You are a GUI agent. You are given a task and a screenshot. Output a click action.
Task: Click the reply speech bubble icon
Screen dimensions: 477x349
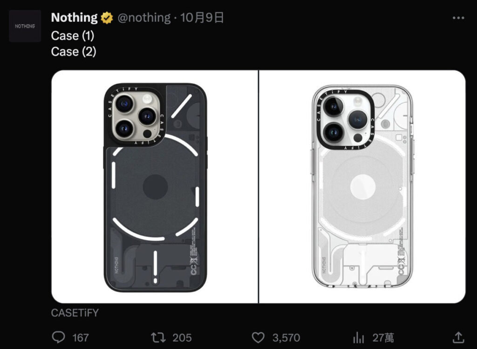pyautogui.click(x=58, y=337)
